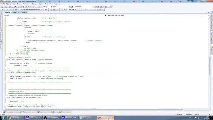Open the Сервис menu

(41, 4)
